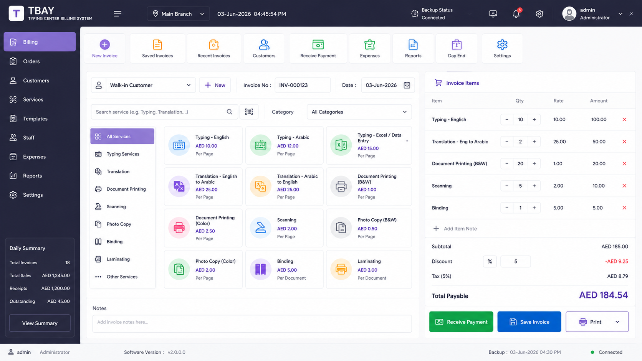The height and width of the screenshot is (361, 642).
Task: Start a New Invoice
Action: (x=105, y=49)
